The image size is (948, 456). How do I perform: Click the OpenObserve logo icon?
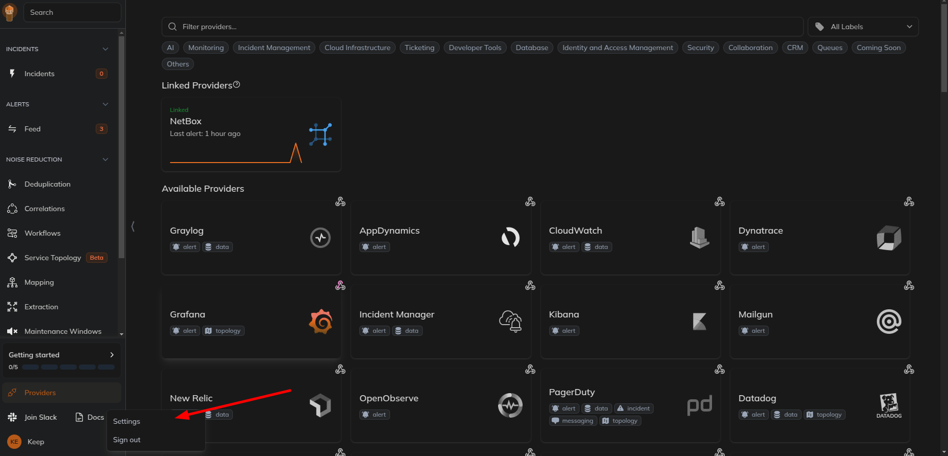coord(510,405)
